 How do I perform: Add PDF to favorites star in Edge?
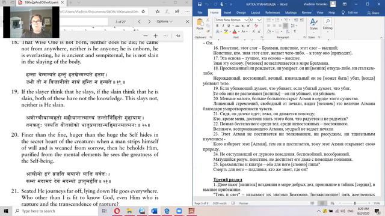pyautogui.click(x=143, y=11)
